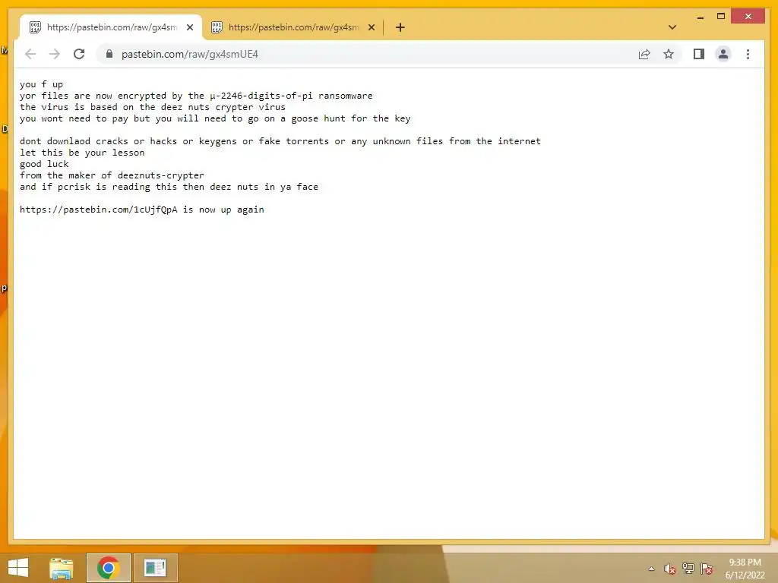Open a new tab with the plus button
Viewport: 778px width, 583px height.
(x=400, y=27)
